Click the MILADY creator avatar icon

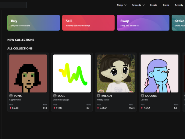click(98, 96)
